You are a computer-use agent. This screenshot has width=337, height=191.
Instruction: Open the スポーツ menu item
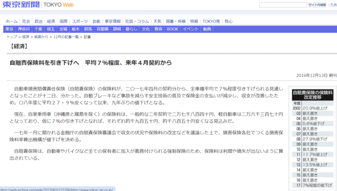point(80,21)
